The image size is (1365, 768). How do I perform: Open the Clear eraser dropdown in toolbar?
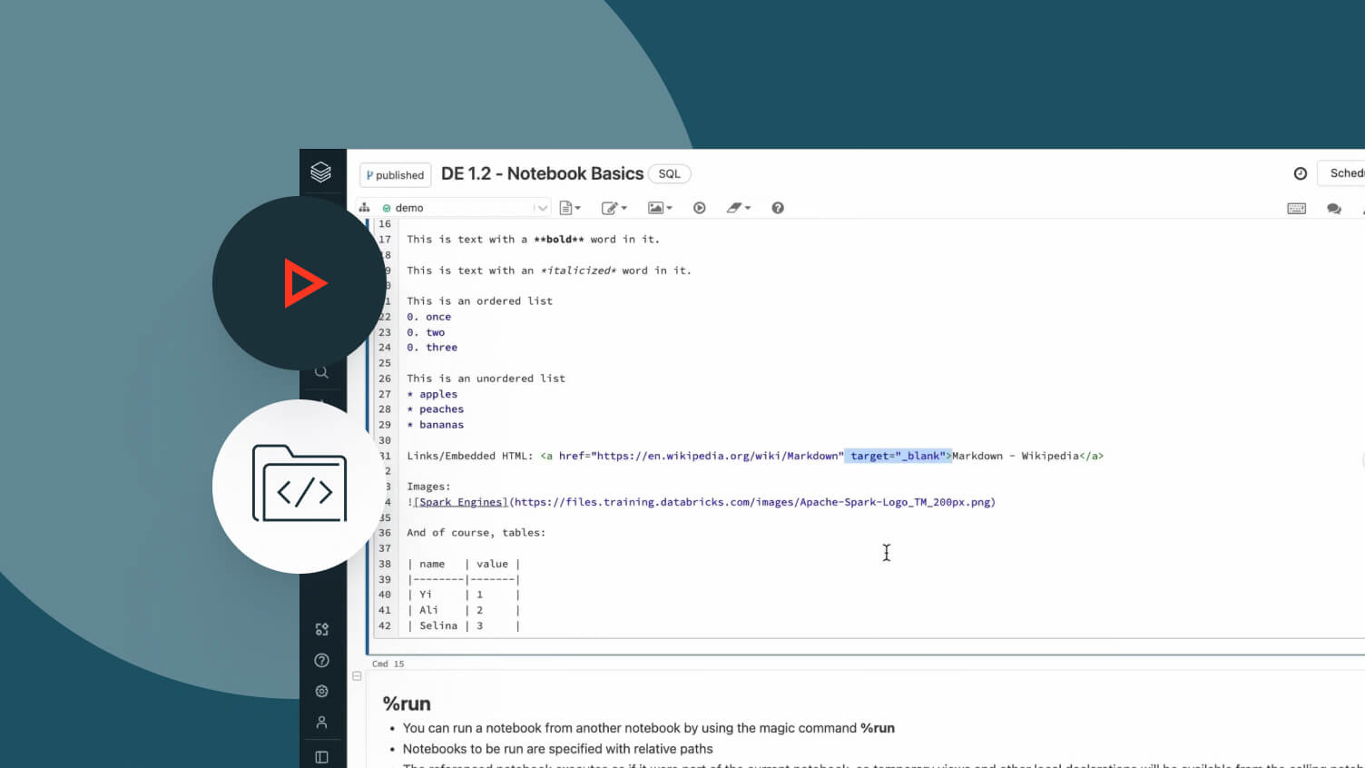pos(739,208)
